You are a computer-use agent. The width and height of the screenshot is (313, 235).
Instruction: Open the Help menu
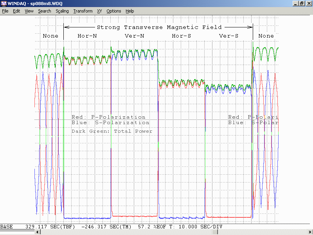(x=130, y=11)
